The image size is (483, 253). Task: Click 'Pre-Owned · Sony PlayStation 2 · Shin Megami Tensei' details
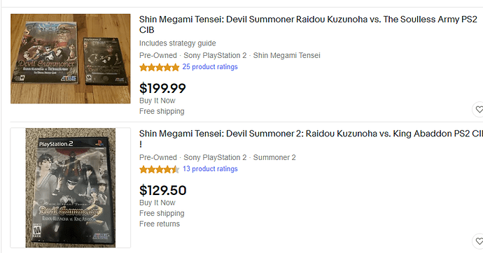pos(230,55)
